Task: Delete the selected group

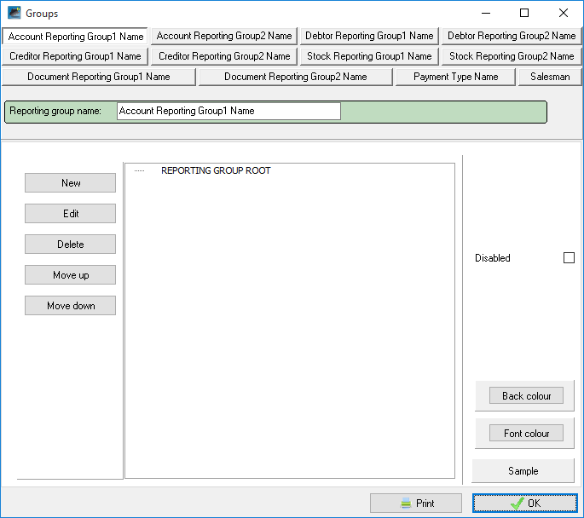Action: click(71, 245)
